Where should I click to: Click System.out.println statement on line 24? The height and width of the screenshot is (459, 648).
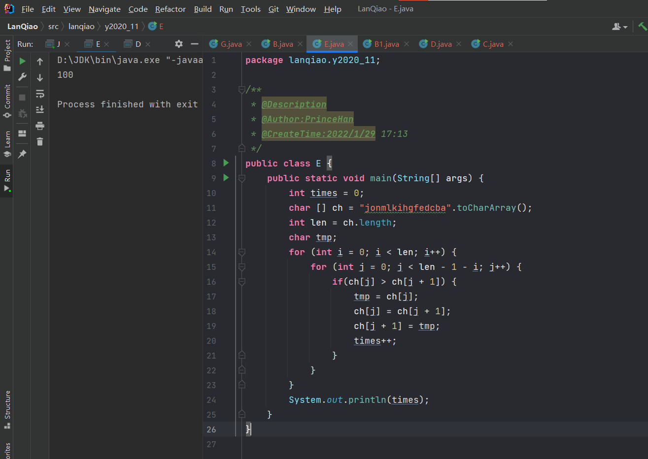click(359, 400)
